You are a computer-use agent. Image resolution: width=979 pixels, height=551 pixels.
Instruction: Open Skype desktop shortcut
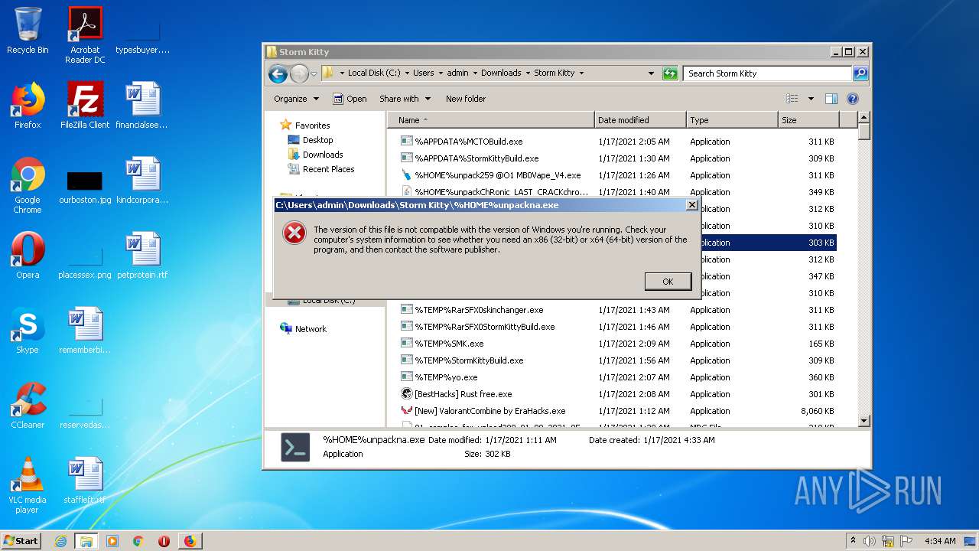point(28,331)
